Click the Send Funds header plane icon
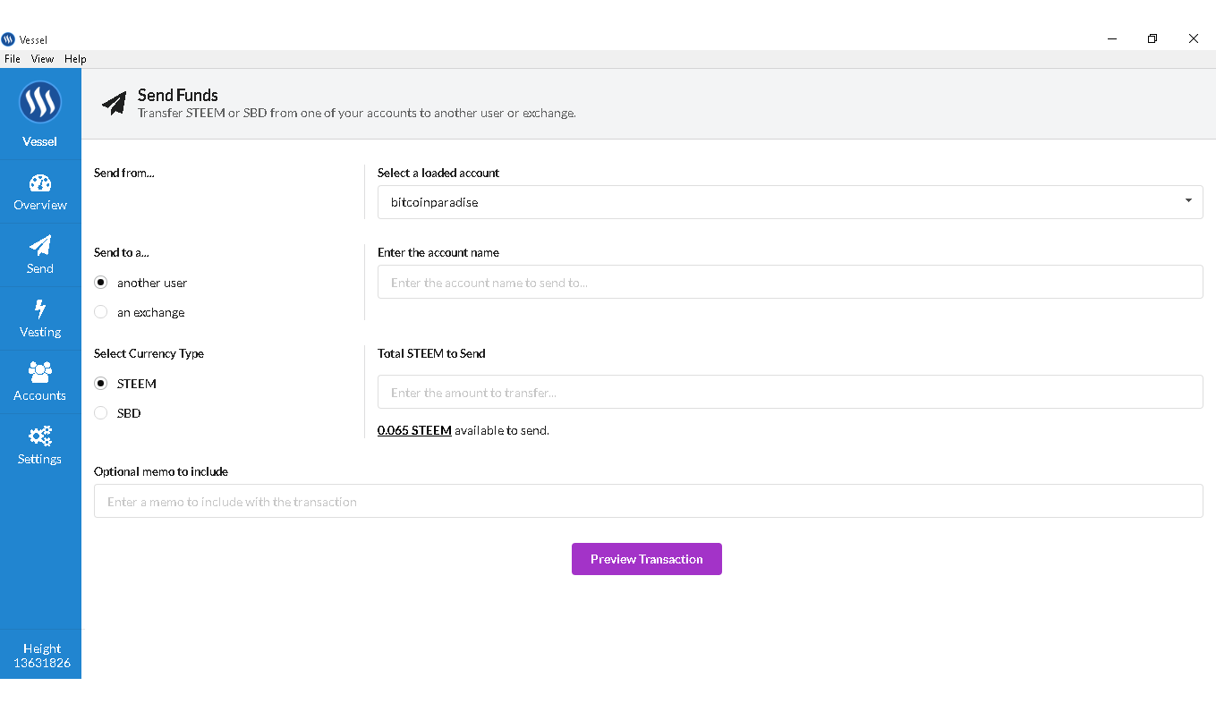 [x=114, y=103]
